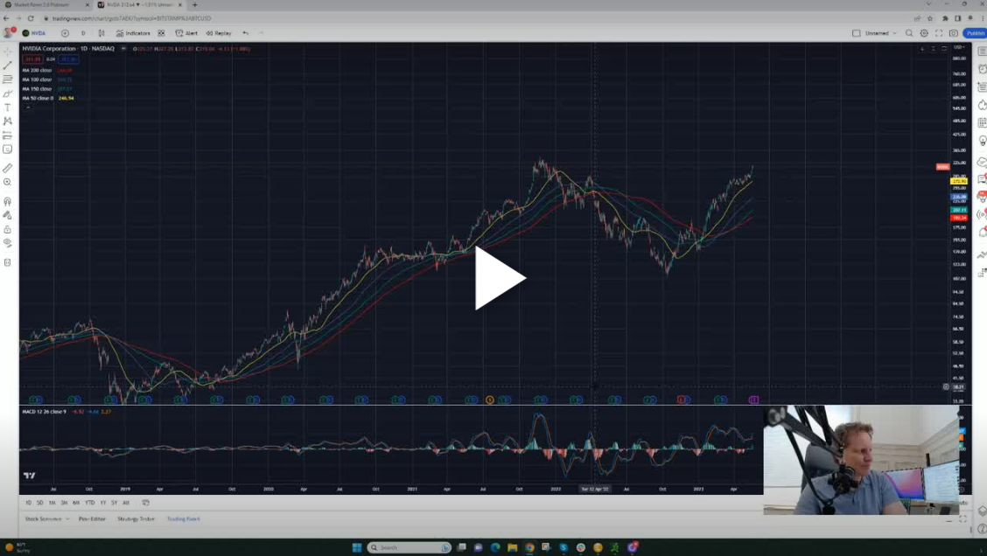Select the ruler measure tool
The height and width of the screenshot is (556, 987).
click(x=8, y=168)
